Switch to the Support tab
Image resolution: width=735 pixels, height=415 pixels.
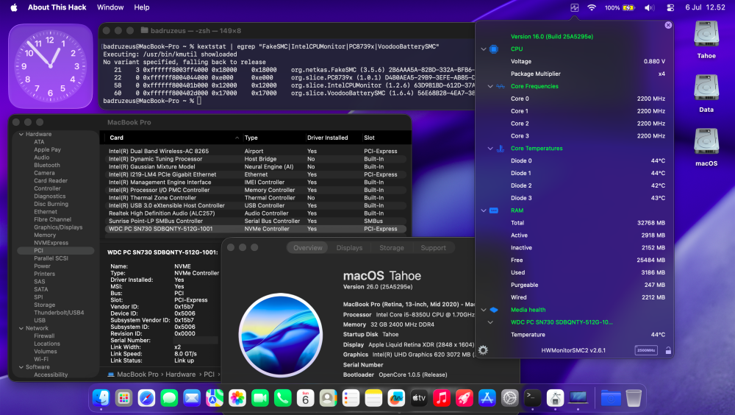point(433,248)
